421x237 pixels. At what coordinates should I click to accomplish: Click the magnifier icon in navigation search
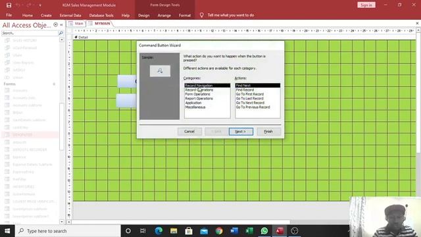(61, 33)
